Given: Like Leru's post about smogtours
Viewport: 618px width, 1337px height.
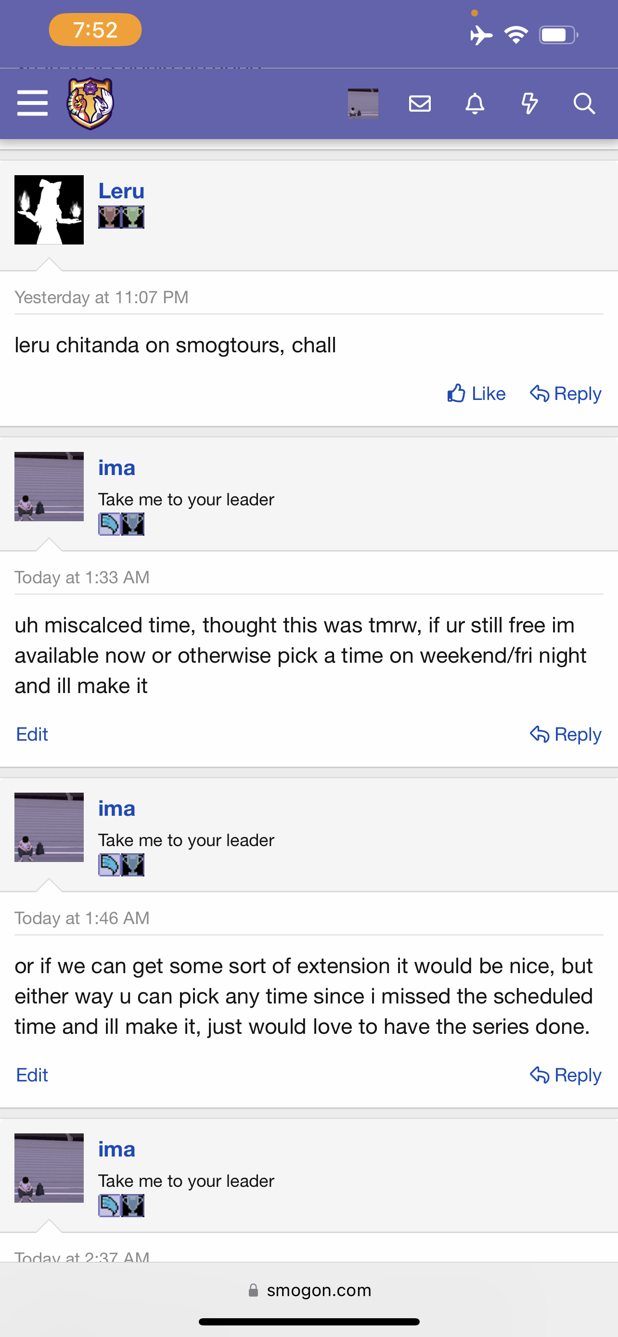Looking at the screenshot, I should 476,394.
